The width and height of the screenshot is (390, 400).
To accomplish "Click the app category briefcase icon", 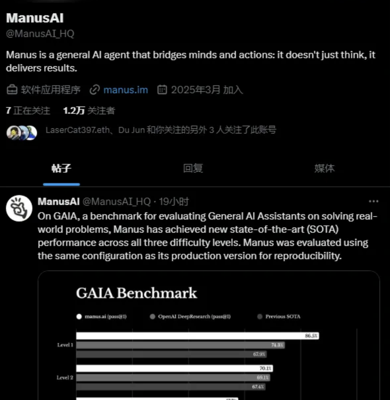I will [11, 90].
